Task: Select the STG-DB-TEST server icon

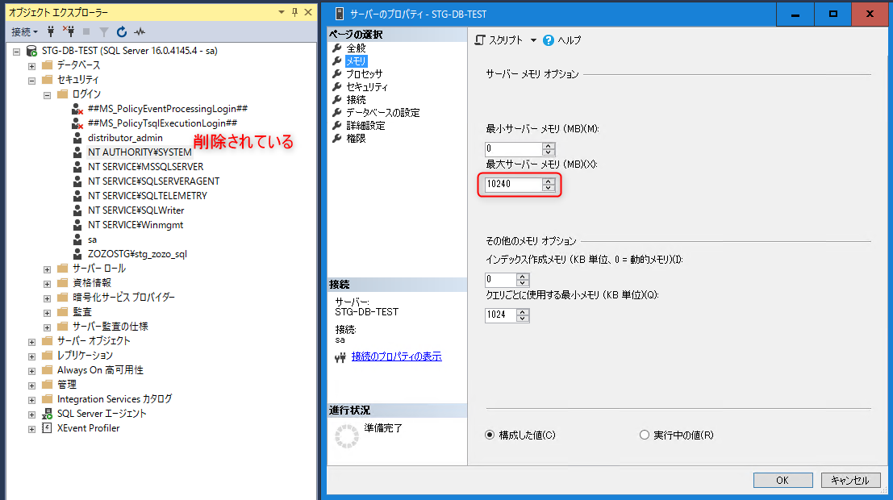Action: pos(32,51)
